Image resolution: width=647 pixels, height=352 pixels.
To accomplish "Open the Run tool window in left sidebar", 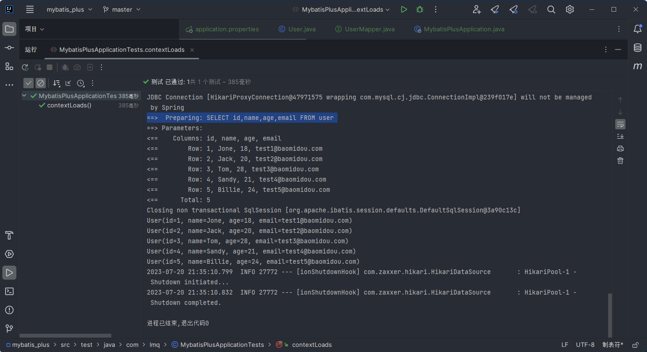I will click(9, 273).
